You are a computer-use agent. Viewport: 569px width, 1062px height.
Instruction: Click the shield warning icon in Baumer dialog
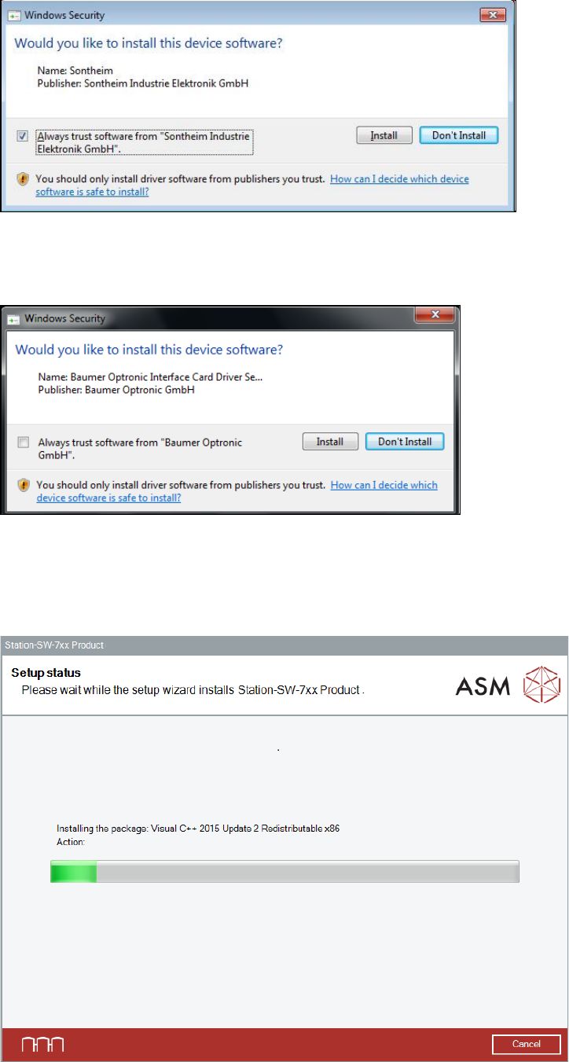24,485
